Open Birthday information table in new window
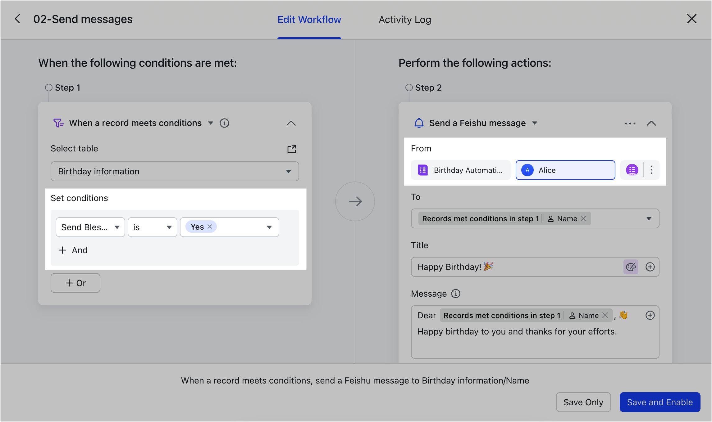The height and width of the screenshot is (422, 712). [x=291, y=149]
